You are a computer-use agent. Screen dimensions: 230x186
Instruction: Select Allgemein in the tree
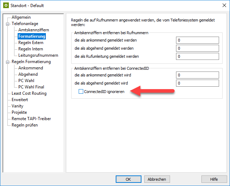pyautogui.click(x=21, y=17)
